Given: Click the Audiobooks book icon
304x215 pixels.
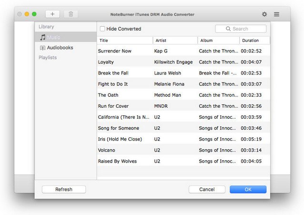Looking at the screenshot, I should pyautogui.click(x=42, y=48).
